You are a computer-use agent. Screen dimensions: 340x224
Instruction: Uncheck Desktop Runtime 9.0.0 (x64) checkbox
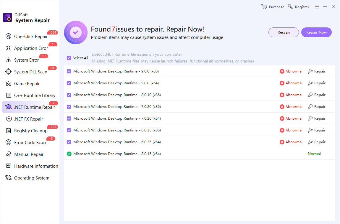[x=69, y=83]
